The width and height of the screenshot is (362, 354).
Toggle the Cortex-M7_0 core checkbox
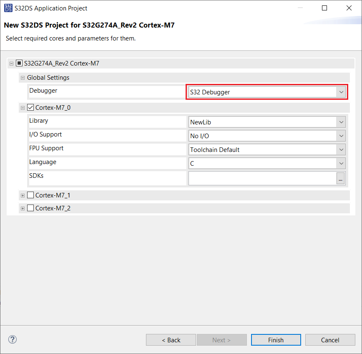coord(30,107)
